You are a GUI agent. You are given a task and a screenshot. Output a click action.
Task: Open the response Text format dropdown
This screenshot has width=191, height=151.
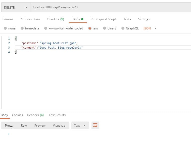coord(80,125)
